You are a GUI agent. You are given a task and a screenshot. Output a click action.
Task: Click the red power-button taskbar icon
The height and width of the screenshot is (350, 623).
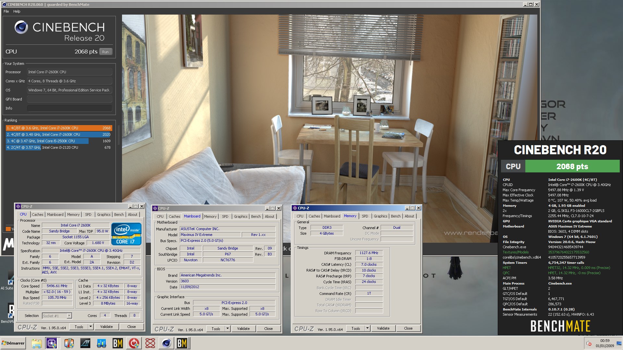[x=134, y=343]
